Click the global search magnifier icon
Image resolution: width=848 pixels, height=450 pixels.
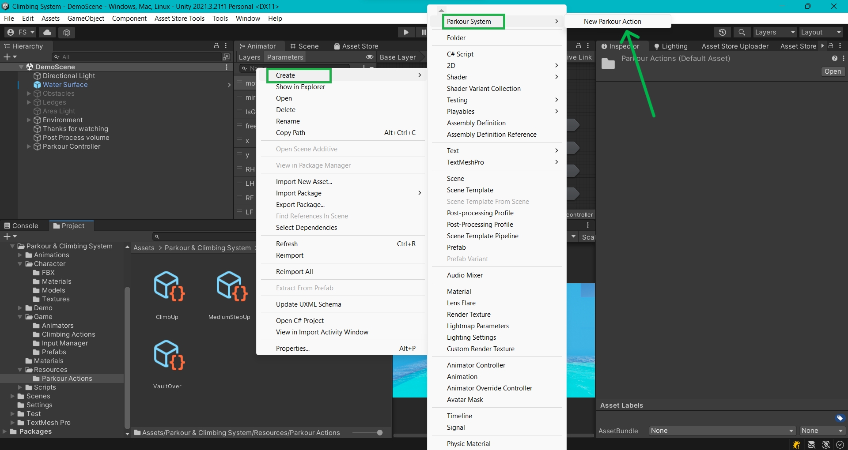click(x=742, y=32)
